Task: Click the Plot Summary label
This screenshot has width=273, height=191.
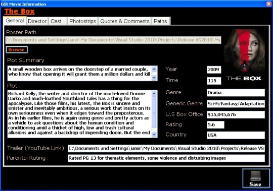Action: [26, 60]
